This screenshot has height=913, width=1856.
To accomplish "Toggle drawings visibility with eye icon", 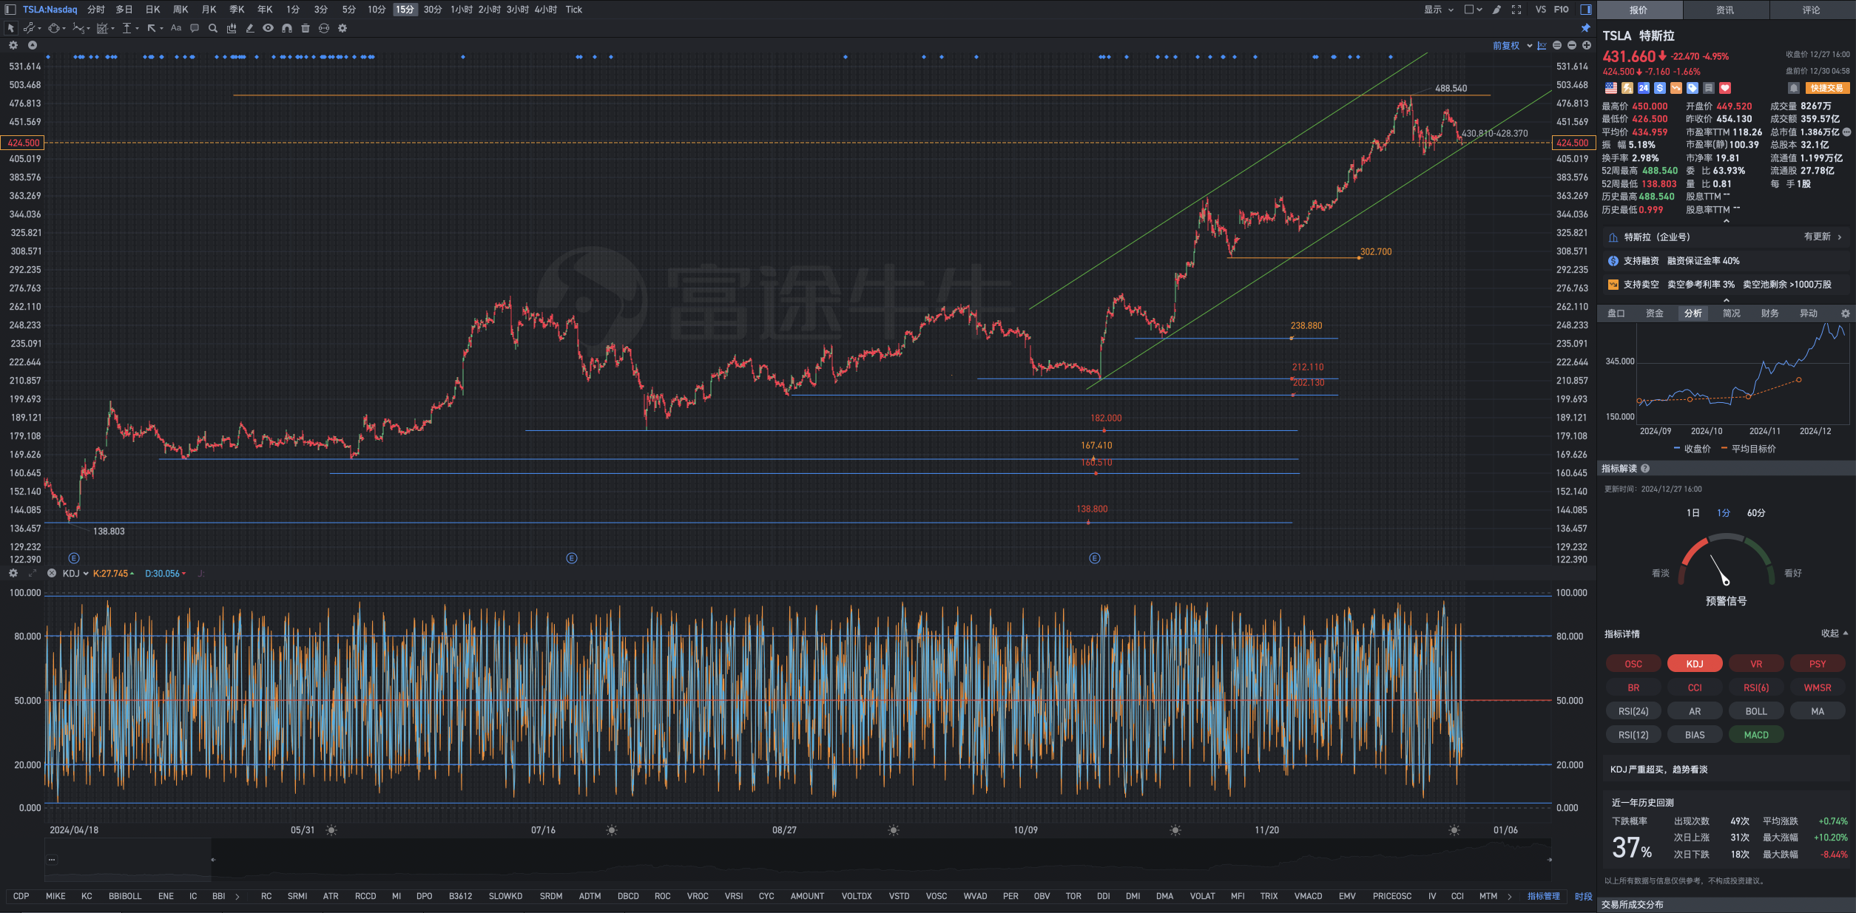I will pos(269,28).
